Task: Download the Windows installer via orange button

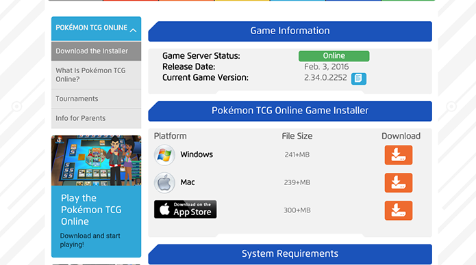Action: (399, 155)
